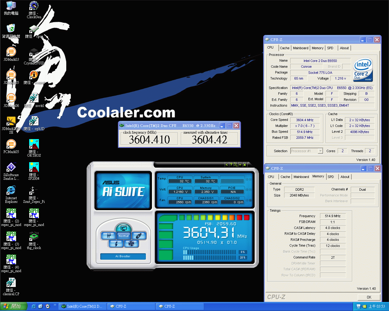Click the Ai Booster button
Viewport: 389px width, 311px height.
click(x=123, y=256)
